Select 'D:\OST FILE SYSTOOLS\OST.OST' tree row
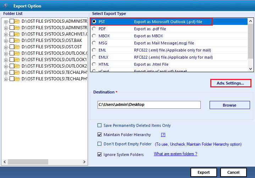This screenshot has width=255, height=178. [52, 47]
